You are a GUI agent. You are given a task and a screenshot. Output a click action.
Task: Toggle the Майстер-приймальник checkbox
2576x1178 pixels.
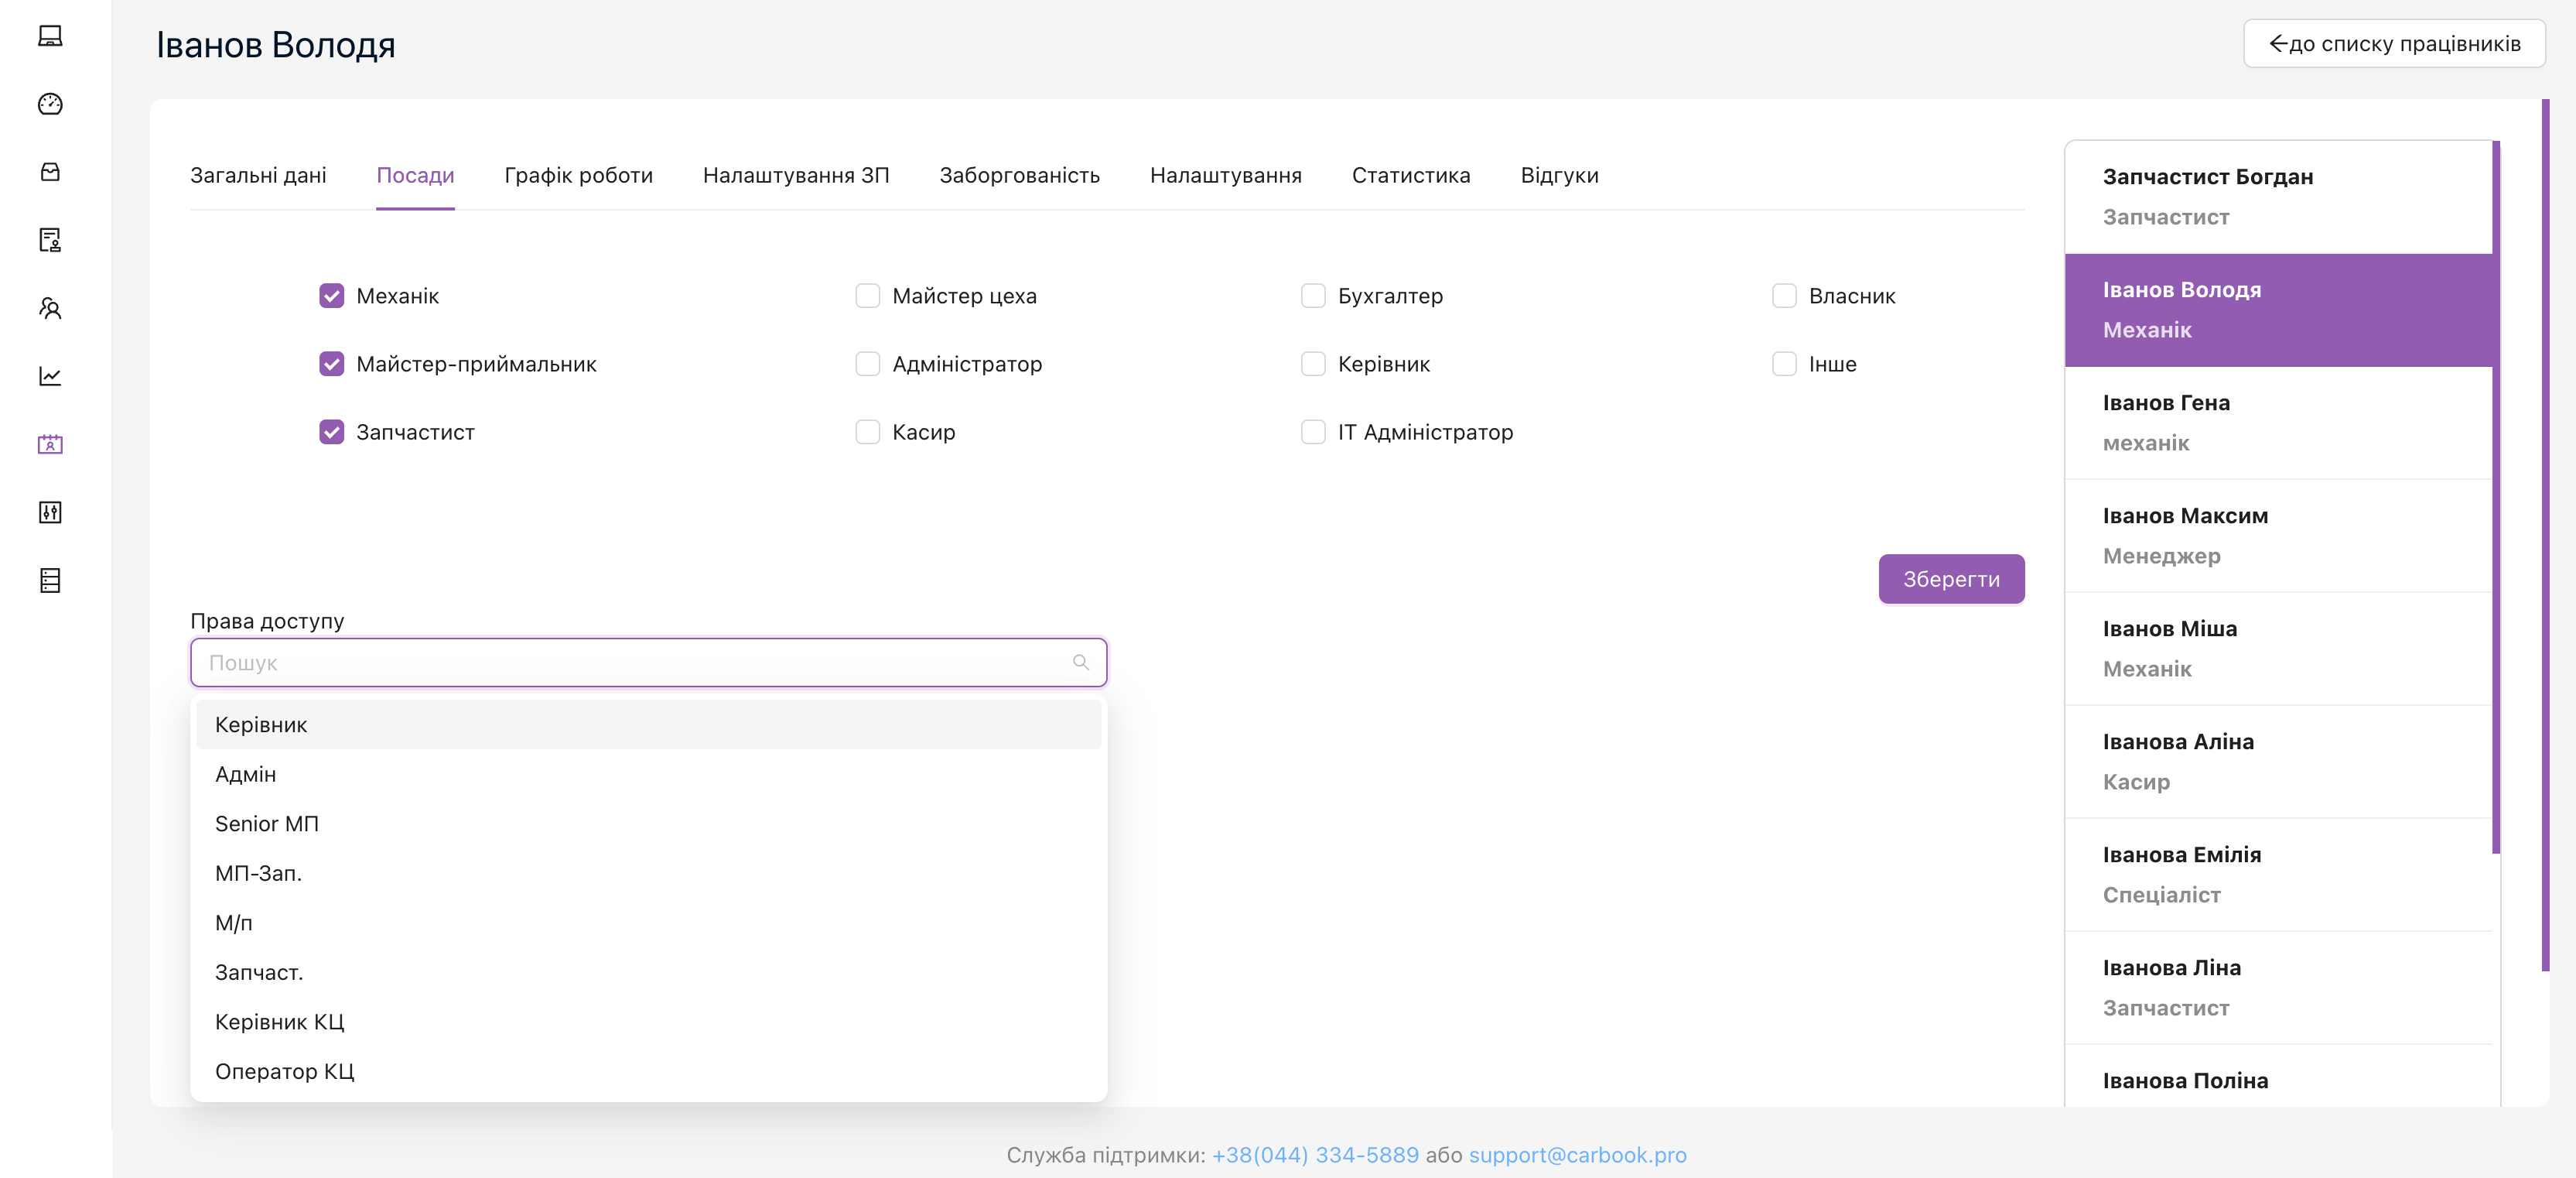pos(330,365)
